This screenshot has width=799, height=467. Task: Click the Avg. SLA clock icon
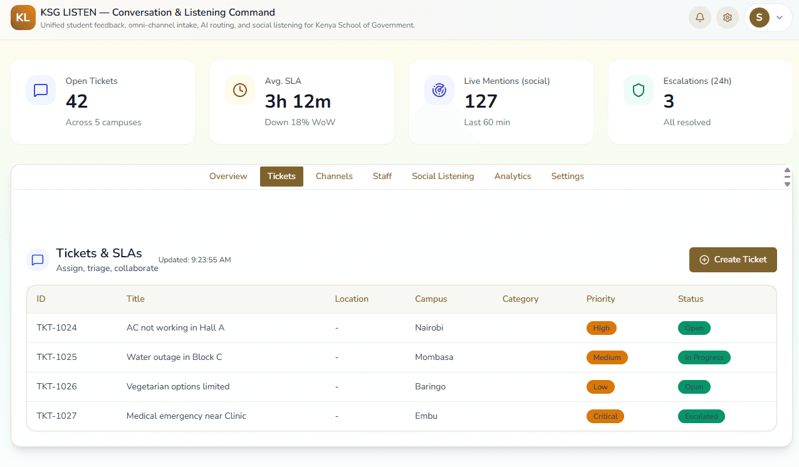[x=240, y=90]
